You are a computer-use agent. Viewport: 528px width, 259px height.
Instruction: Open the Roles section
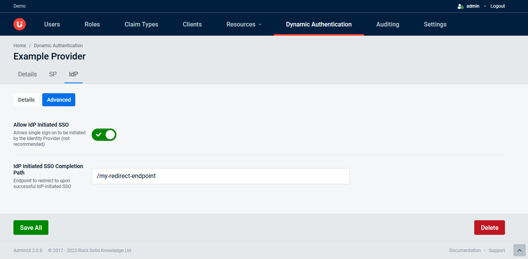point(92,24)
